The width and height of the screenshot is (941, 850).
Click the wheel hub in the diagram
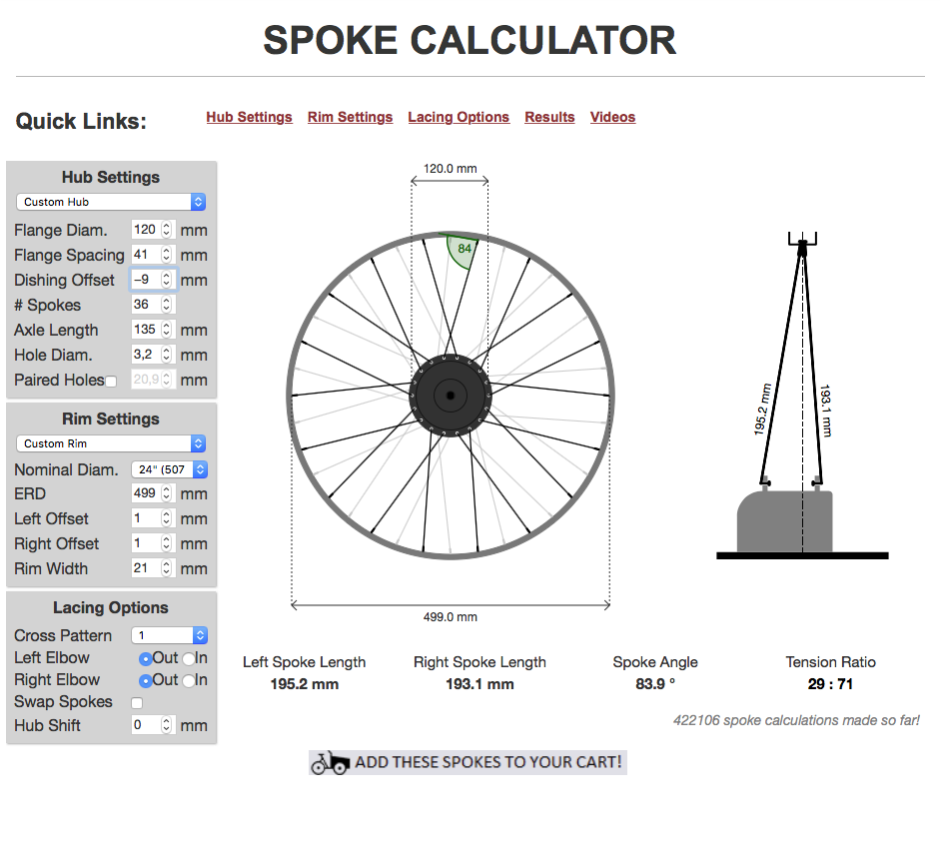point(450,397)
